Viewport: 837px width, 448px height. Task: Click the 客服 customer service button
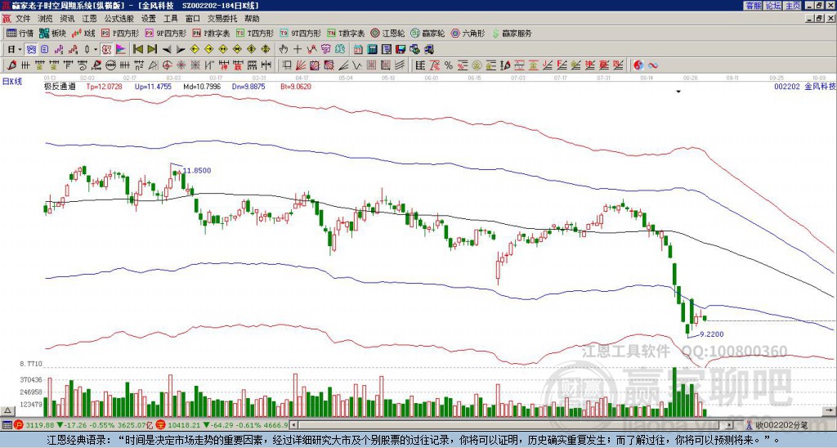(753, 6)
